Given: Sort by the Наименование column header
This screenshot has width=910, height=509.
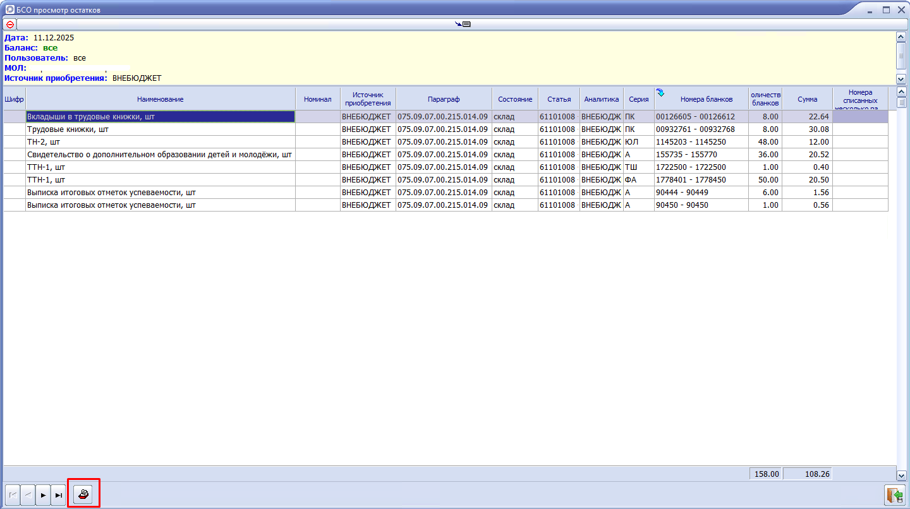Looking at the screenshot, I should click(x=161, y=99).
